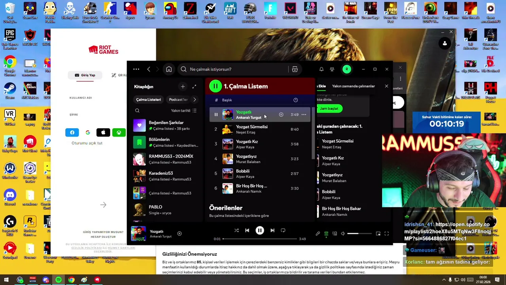Play Bir Hoş Bir Hoş track row
This screenshot has height=285, width=506.
tap(260, 188)
